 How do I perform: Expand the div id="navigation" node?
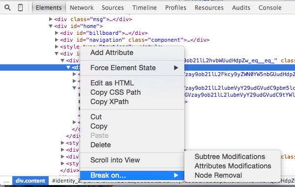[57, 40]
